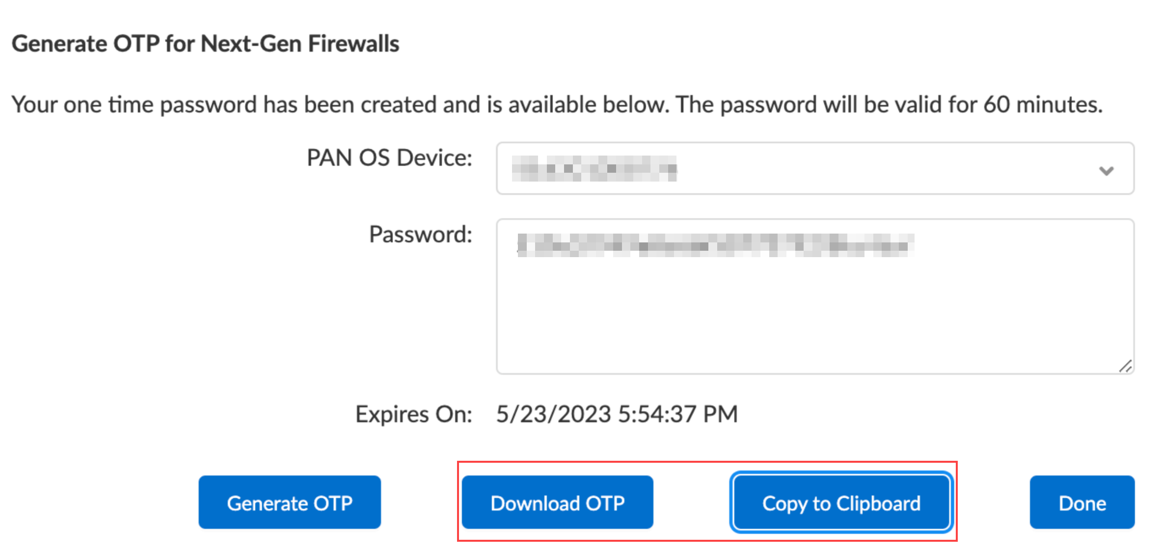Click the "PAN OS Device:" label

pos(389,158)
